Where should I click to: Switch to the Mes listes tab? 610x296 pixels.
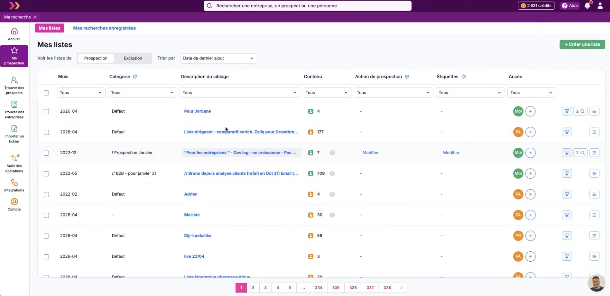[x=49, y=28]
